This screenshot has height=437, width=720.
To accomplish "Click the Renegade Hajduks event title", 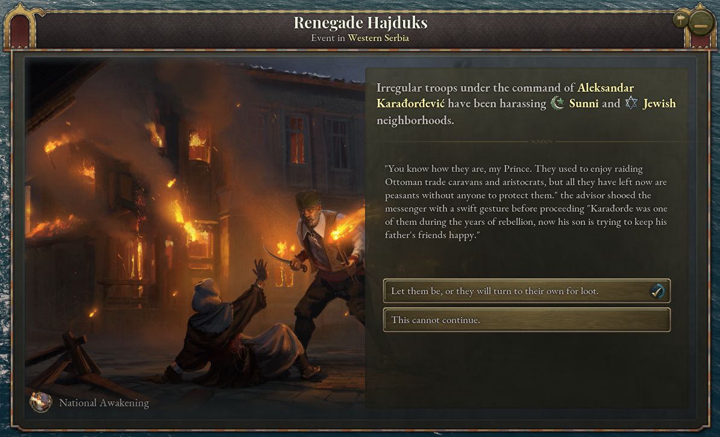I will [360, 22].
